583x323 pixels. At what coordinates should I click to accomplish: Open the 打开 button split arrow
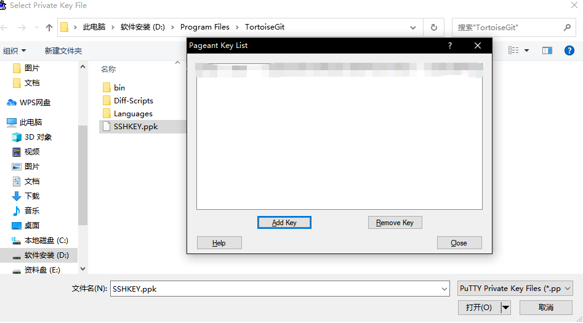(x=505, y=308)
